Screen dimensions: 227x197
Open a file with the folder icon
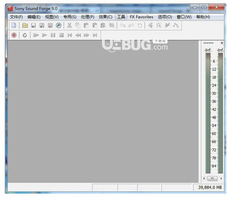pyautogui.click(x=25, y=25)
